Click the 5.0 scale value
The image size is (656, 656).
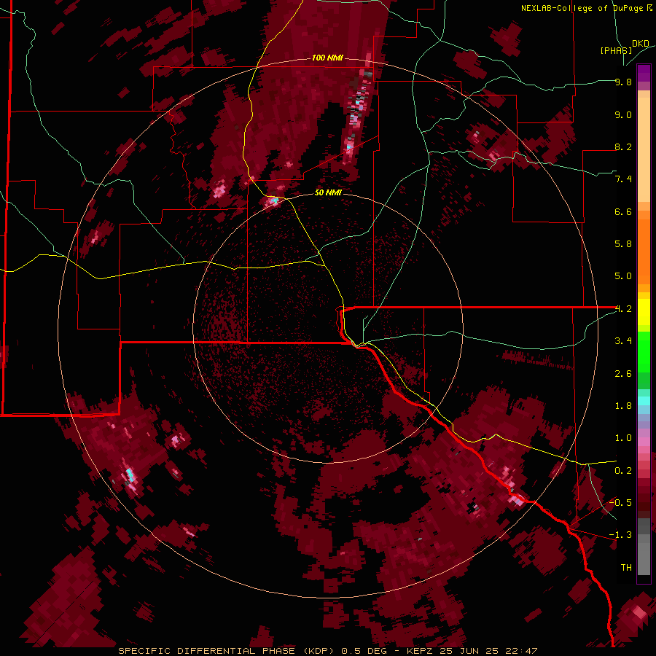pyautogui.click(x=623, y=276)
